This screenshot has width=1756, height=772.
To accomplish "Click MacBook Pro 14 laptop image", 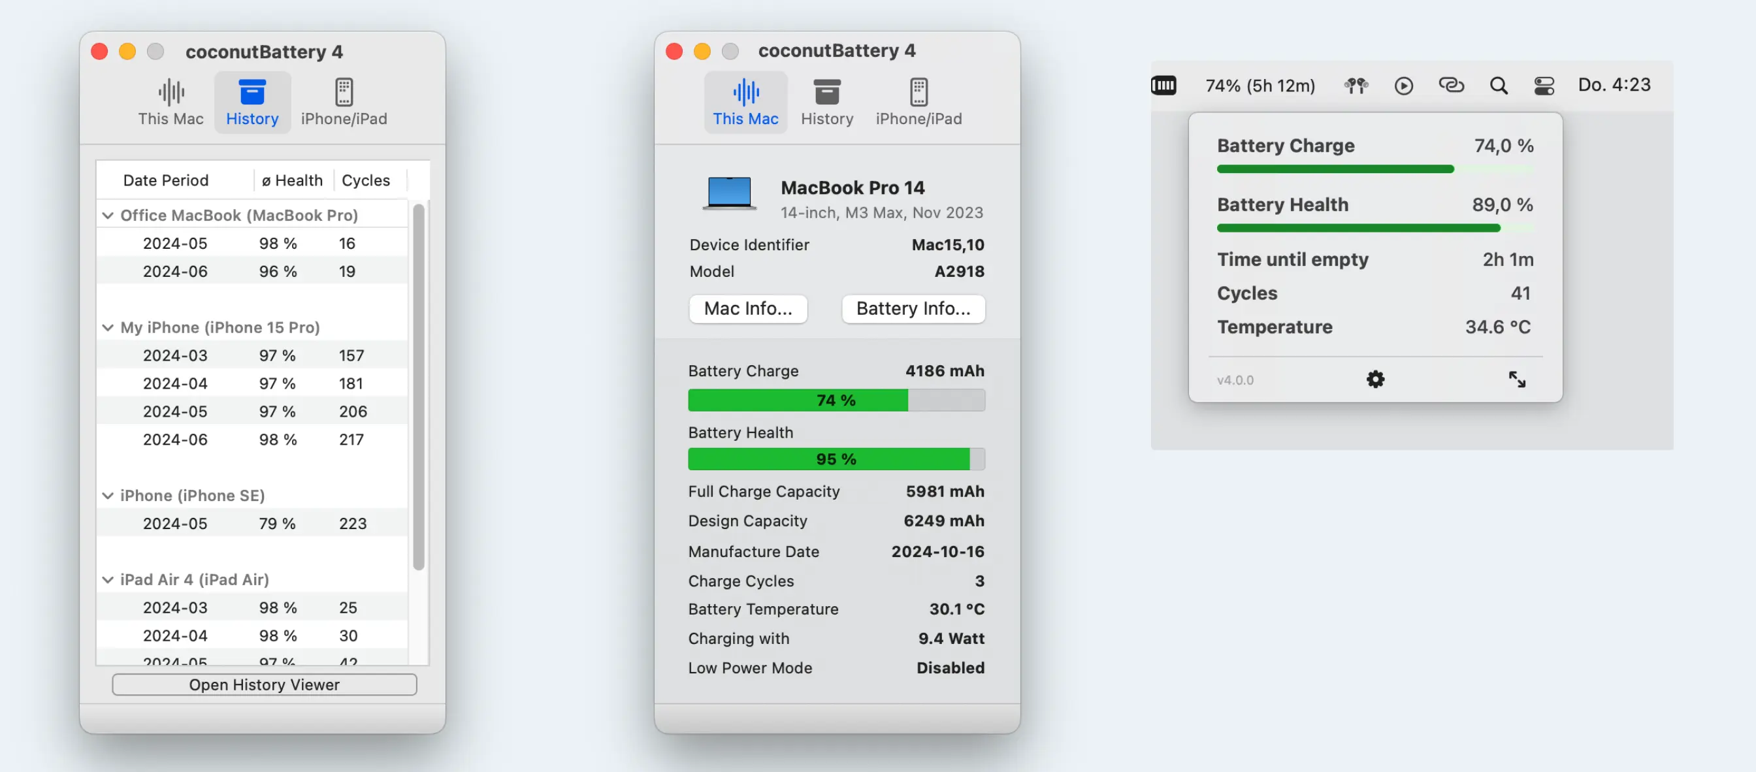I will pos(730,193).
